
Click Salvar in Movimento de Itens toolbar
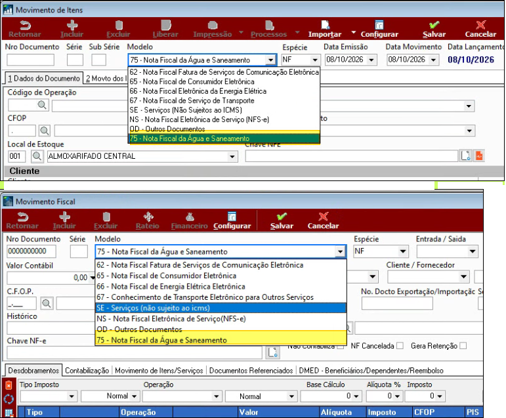434,29
